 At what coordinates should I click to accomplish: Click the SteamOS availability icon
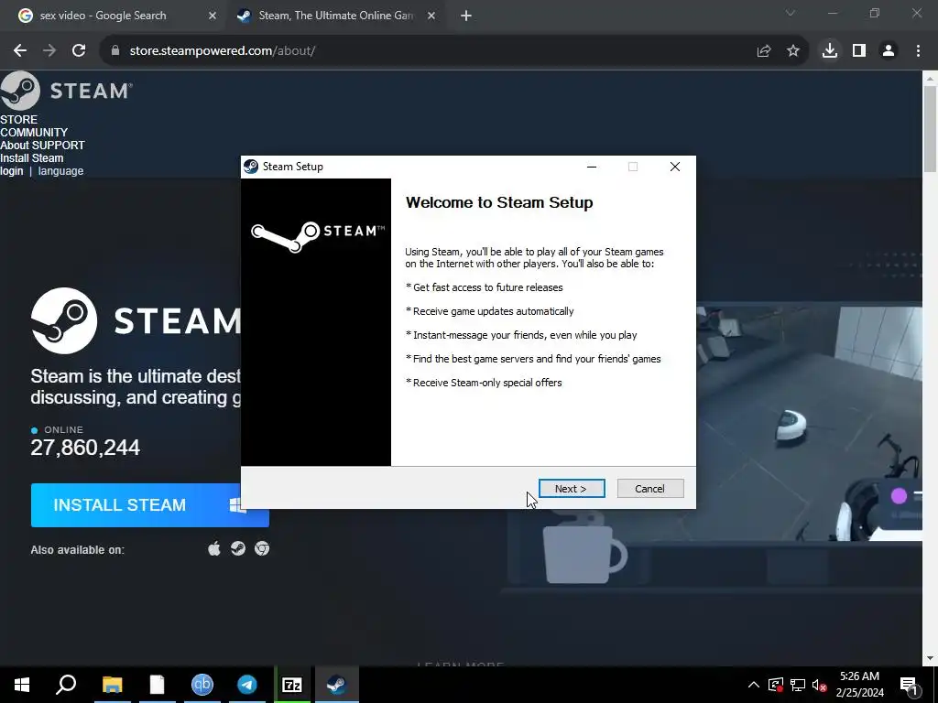click(x=238, y=549)
